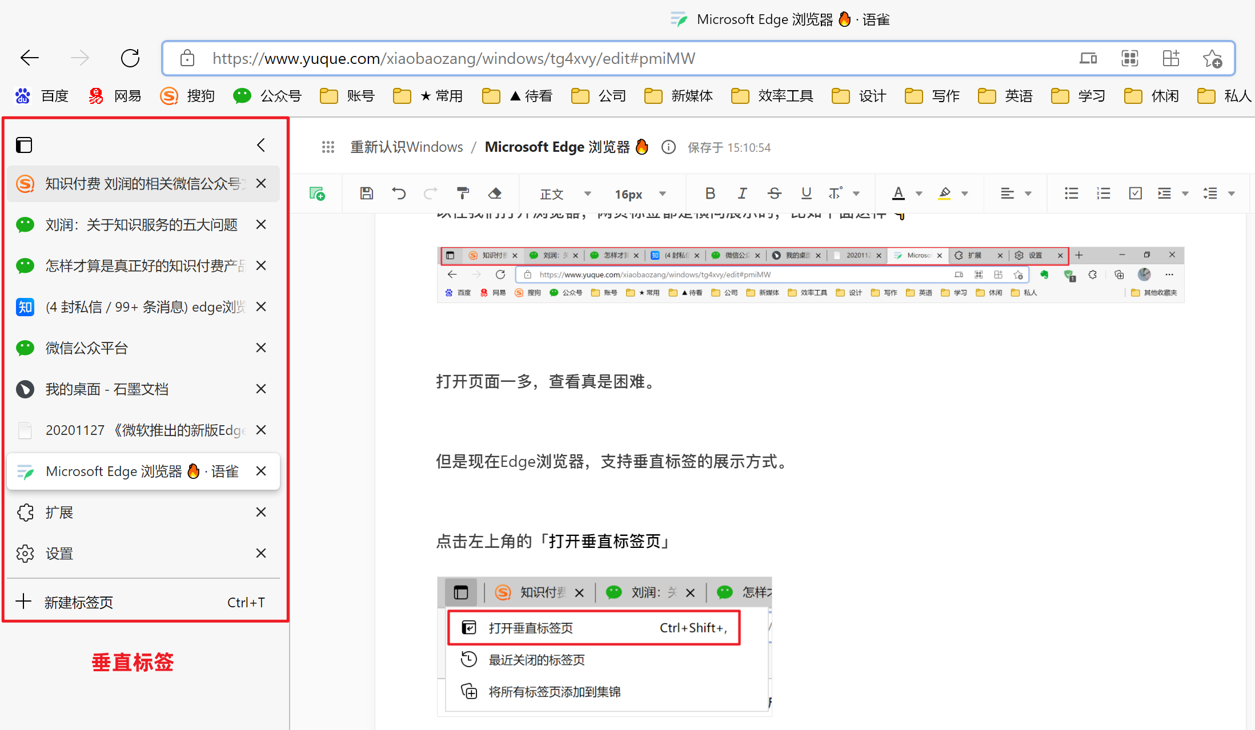This screenshot has height=730, width=1255.
Task: Redo the last edit
Action: pos(430,193)
